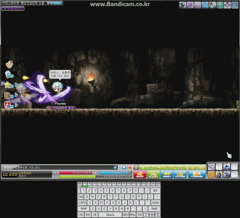Open STAR PLANET button
The image size is (240, 218).
pyautogui.click(x=153, y=174)
